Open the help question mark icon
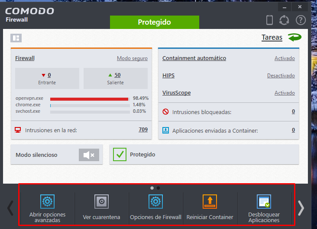This screenshot has height=229, width=317. tap(301, 20)
